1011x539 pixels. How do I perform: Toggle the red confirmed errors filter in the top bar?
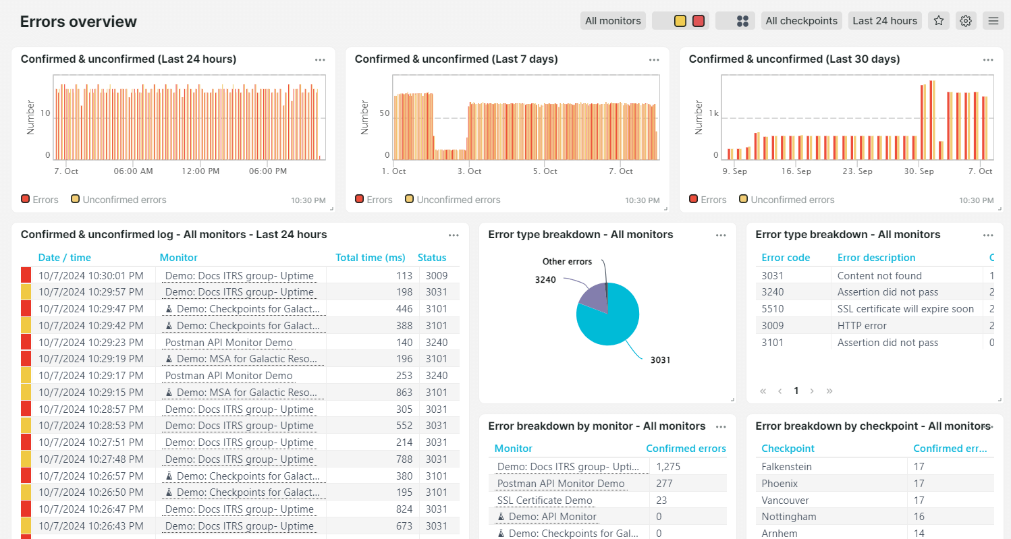(x=699, y=21)
